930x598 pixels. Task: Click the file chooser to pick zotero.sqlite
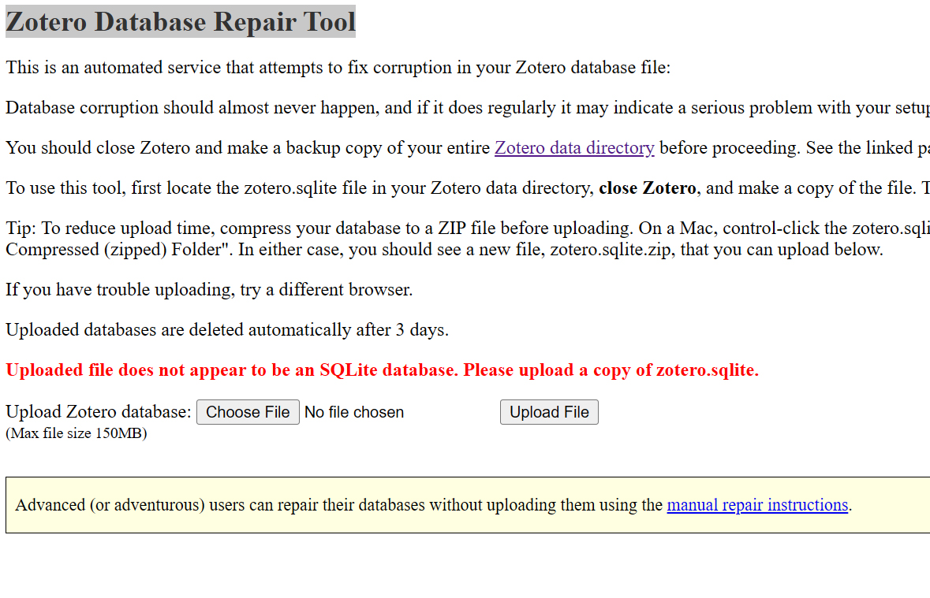[x=248, y=411]
